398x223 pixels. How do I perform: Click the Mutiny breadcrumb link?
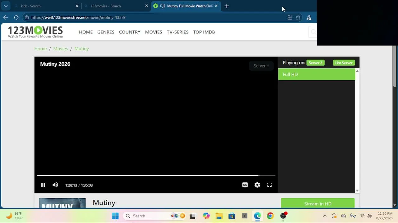[81, 49]
